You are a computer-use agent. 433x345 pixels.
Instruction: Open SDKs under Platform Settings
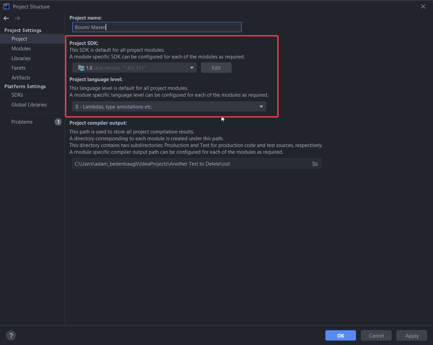(x=17, y=95)
